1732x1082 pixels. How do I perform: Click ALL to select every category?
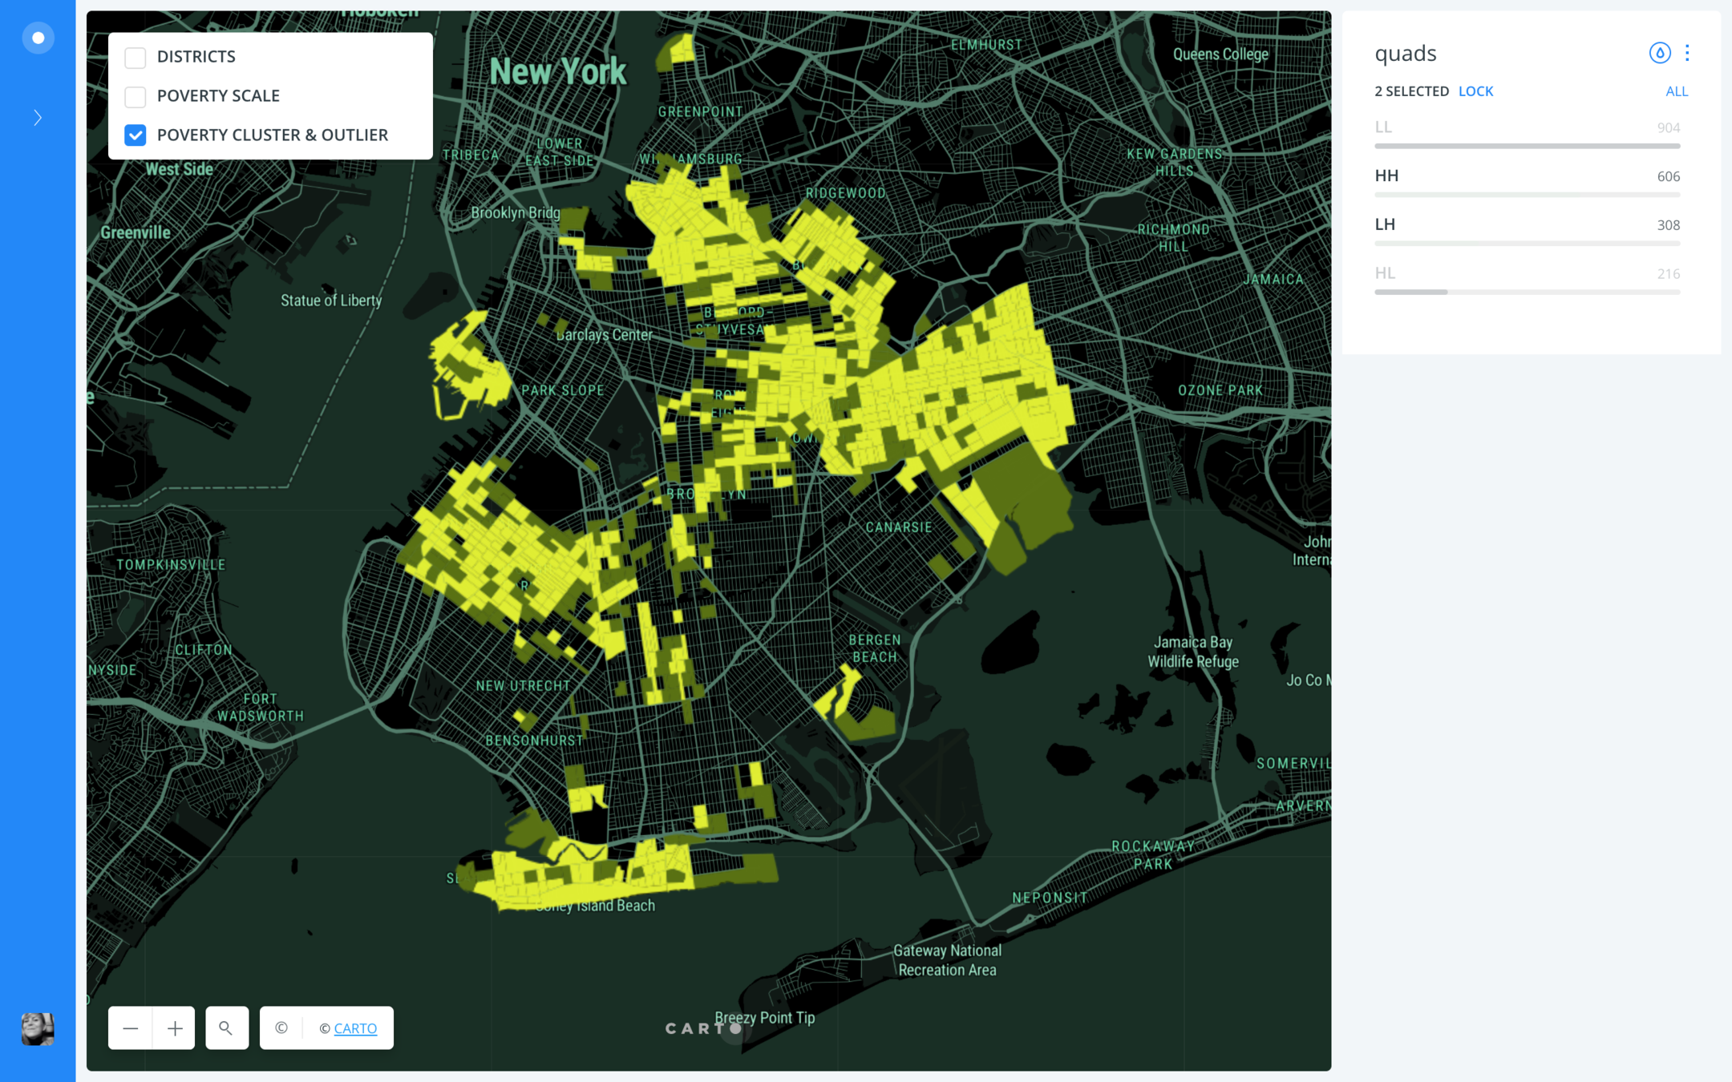pyautogui.click(x=1676, y=91)
